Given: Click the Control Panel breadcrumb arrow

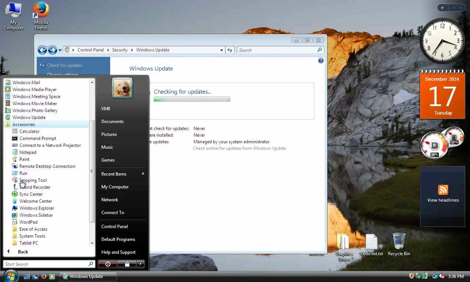Looking at the screenshot, I should (108, 50).
